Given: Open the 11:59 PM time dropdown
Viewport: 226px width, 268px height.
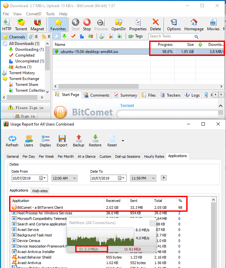Looking at the screenshot, I should tap(143, 178).
